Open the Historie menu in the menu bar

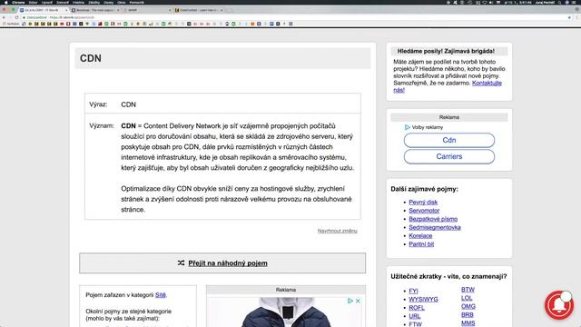pos(78,2)
